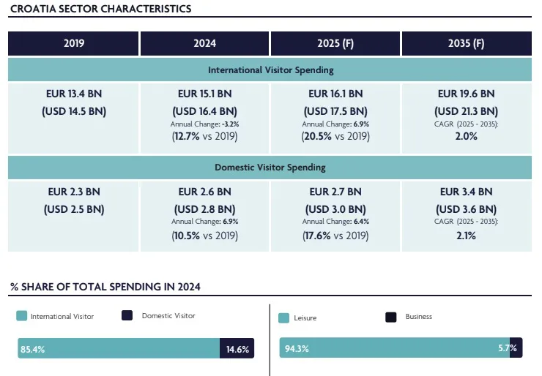Click the 14.6% domestic bar segment
This screenshot has width=542, height=376.
[237, 348]
